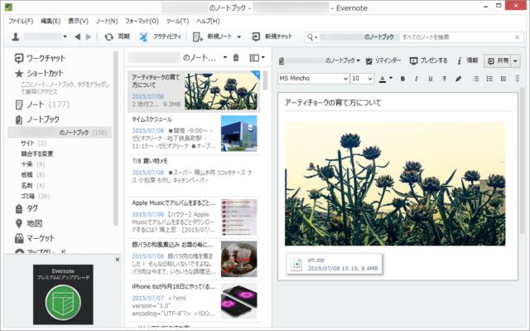Open the MS Mincho font dropdown
Screen dimensions: 530x331
313,79
